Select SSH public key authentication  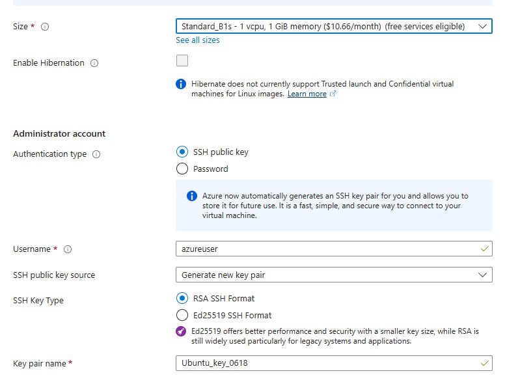click(182, 152)
